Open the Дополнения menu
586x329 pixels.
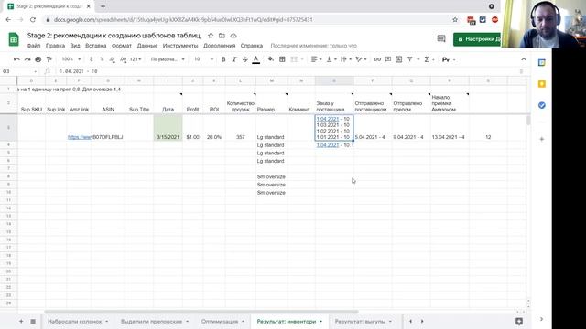(x=220, y=46)
